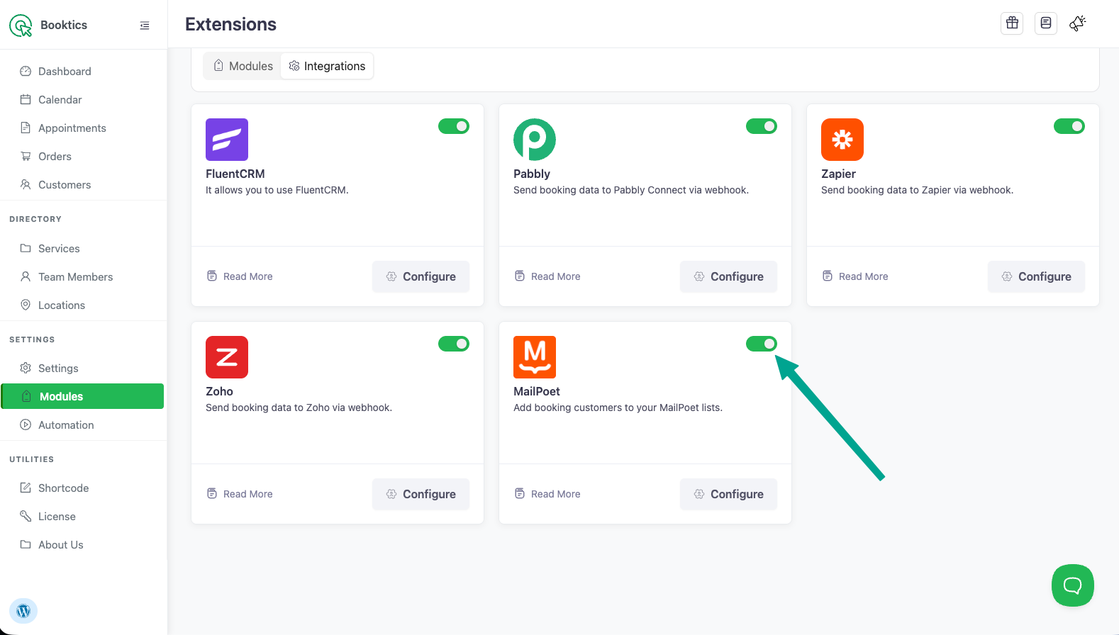The width and height of the screenshot is (1119, 635).
Task: Click 'Send booking data to Zoho via webhook.'
Action: point(299,408)
